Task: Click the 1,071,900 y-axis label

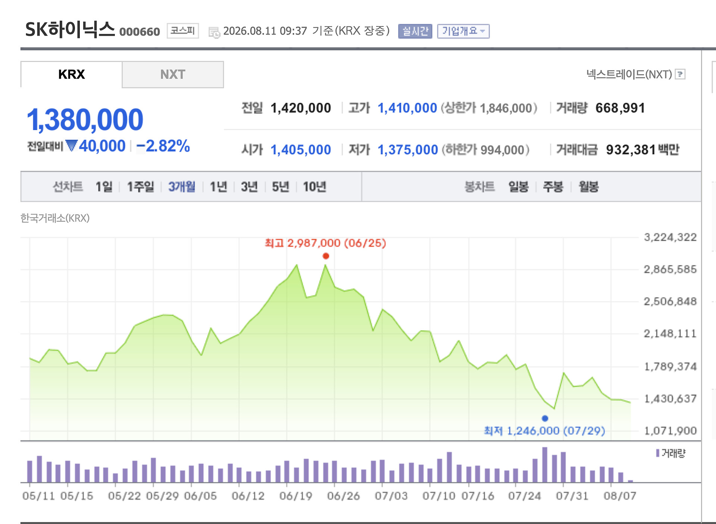Action: coord(670,431)
